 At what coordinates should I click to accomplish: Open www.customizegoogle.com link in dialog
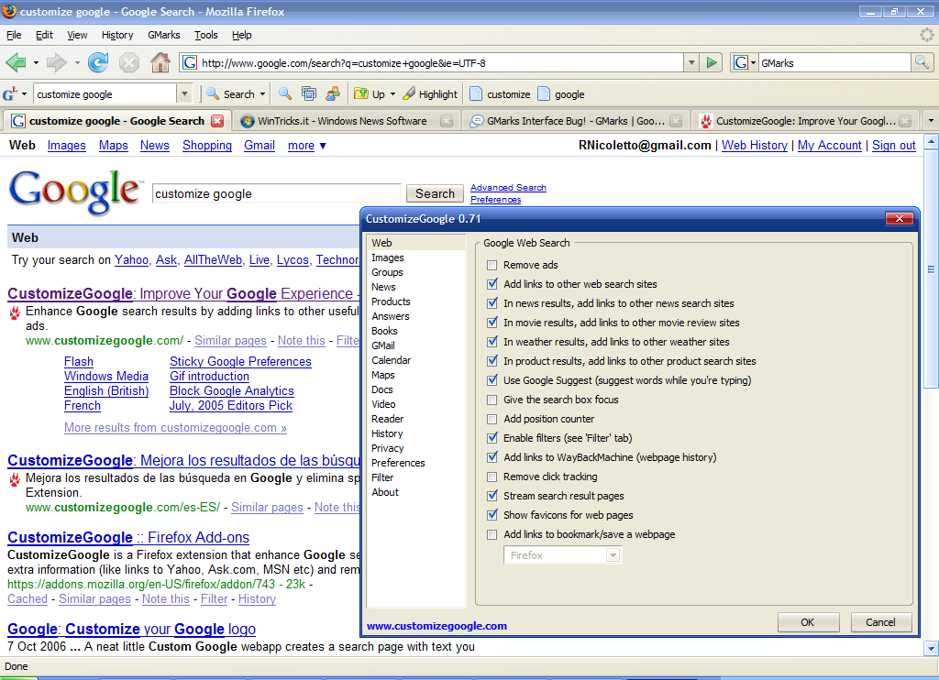coord(436,626)
